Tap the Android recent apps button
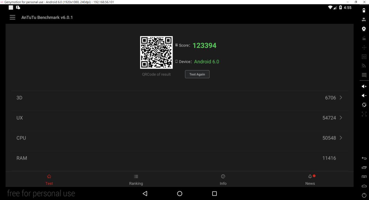This screenshot has height=200, width=369. (x=214, y=193)
